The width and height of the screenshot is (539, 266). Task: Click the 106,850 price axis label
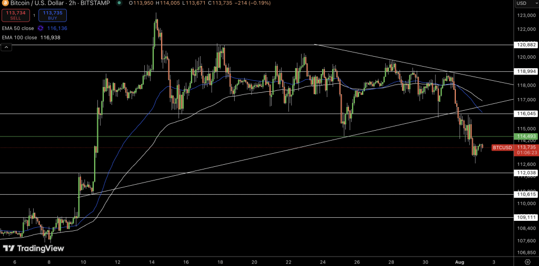[x=526, y=253]
